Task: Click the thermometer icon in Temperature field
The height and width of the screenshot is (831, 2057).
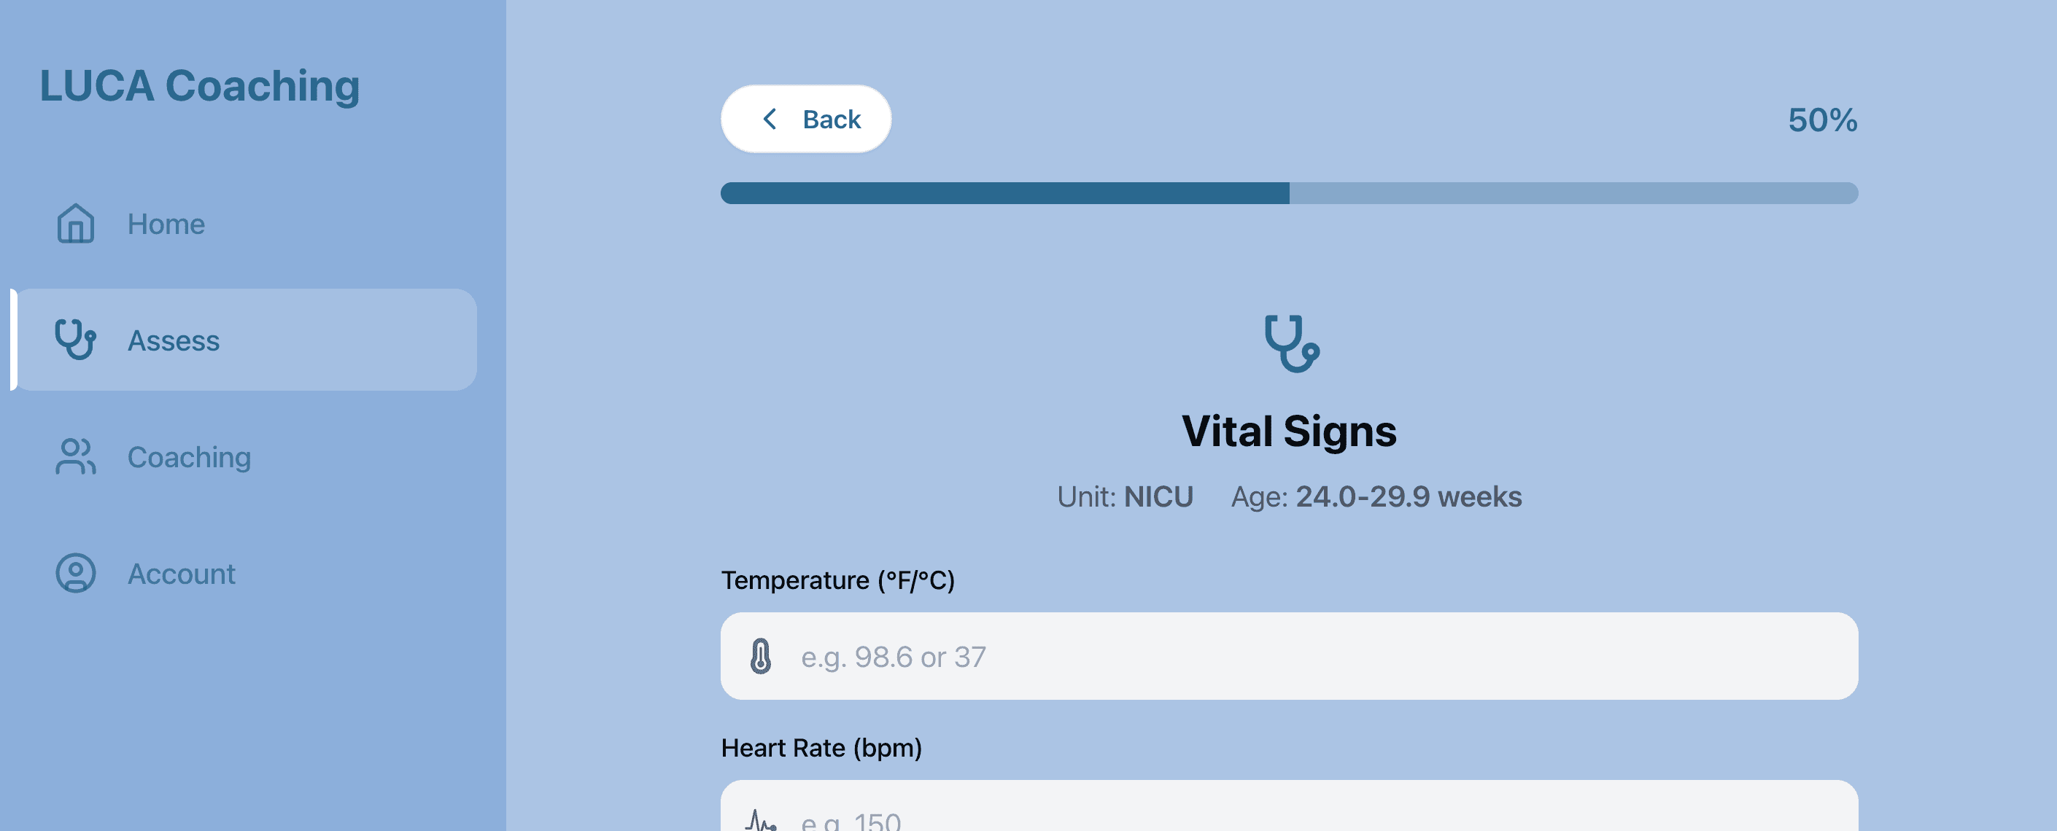Action: (x=761, y=656)
